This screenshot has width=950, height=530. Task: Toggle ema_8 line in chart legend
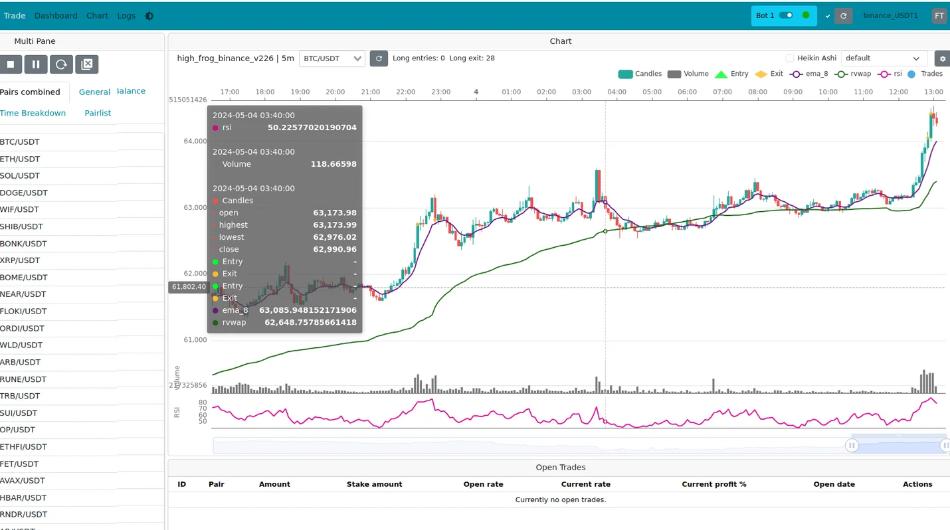(x=808, y=74)
